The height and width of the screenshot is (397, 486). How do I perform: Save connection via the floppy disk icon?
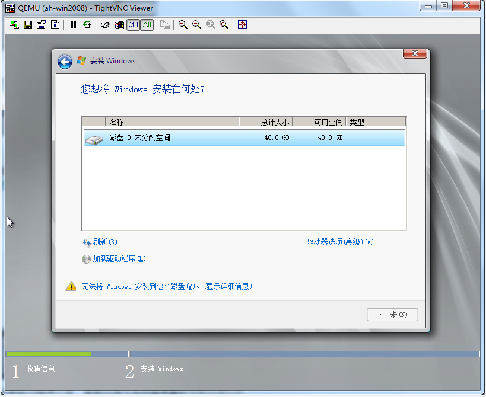28,25
